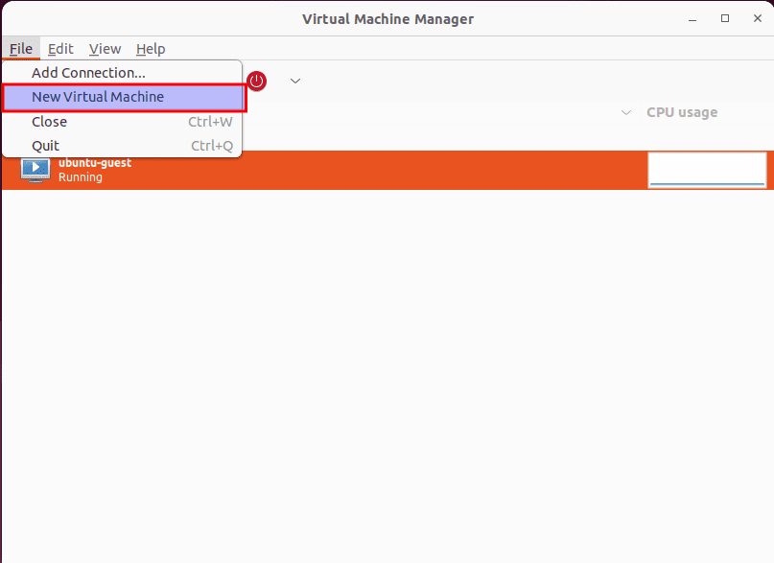This screenshot has height=563, width=774.
Task: Click the CPU usage column header
Action: (x=681, y=112)
